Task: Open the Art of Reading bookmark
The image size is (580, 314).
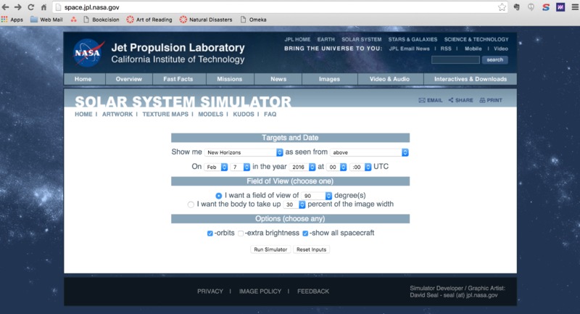Action: pyautogui.click(x=149, y=20)
